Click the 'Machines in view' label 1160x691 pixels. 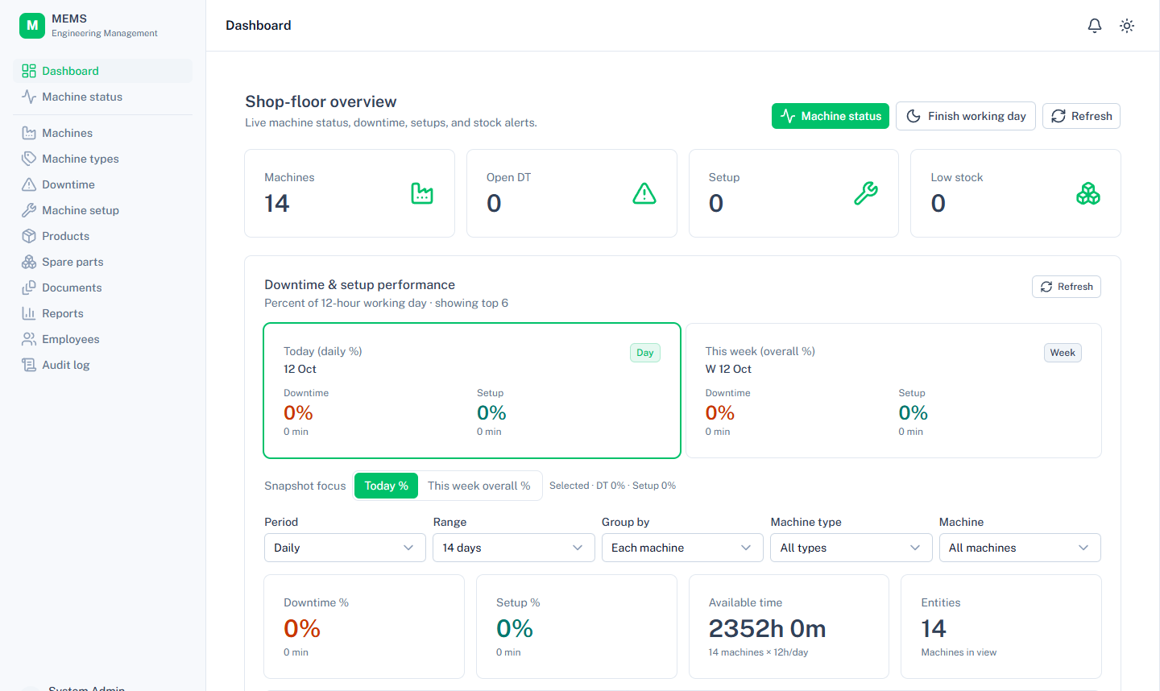(959, 652)
